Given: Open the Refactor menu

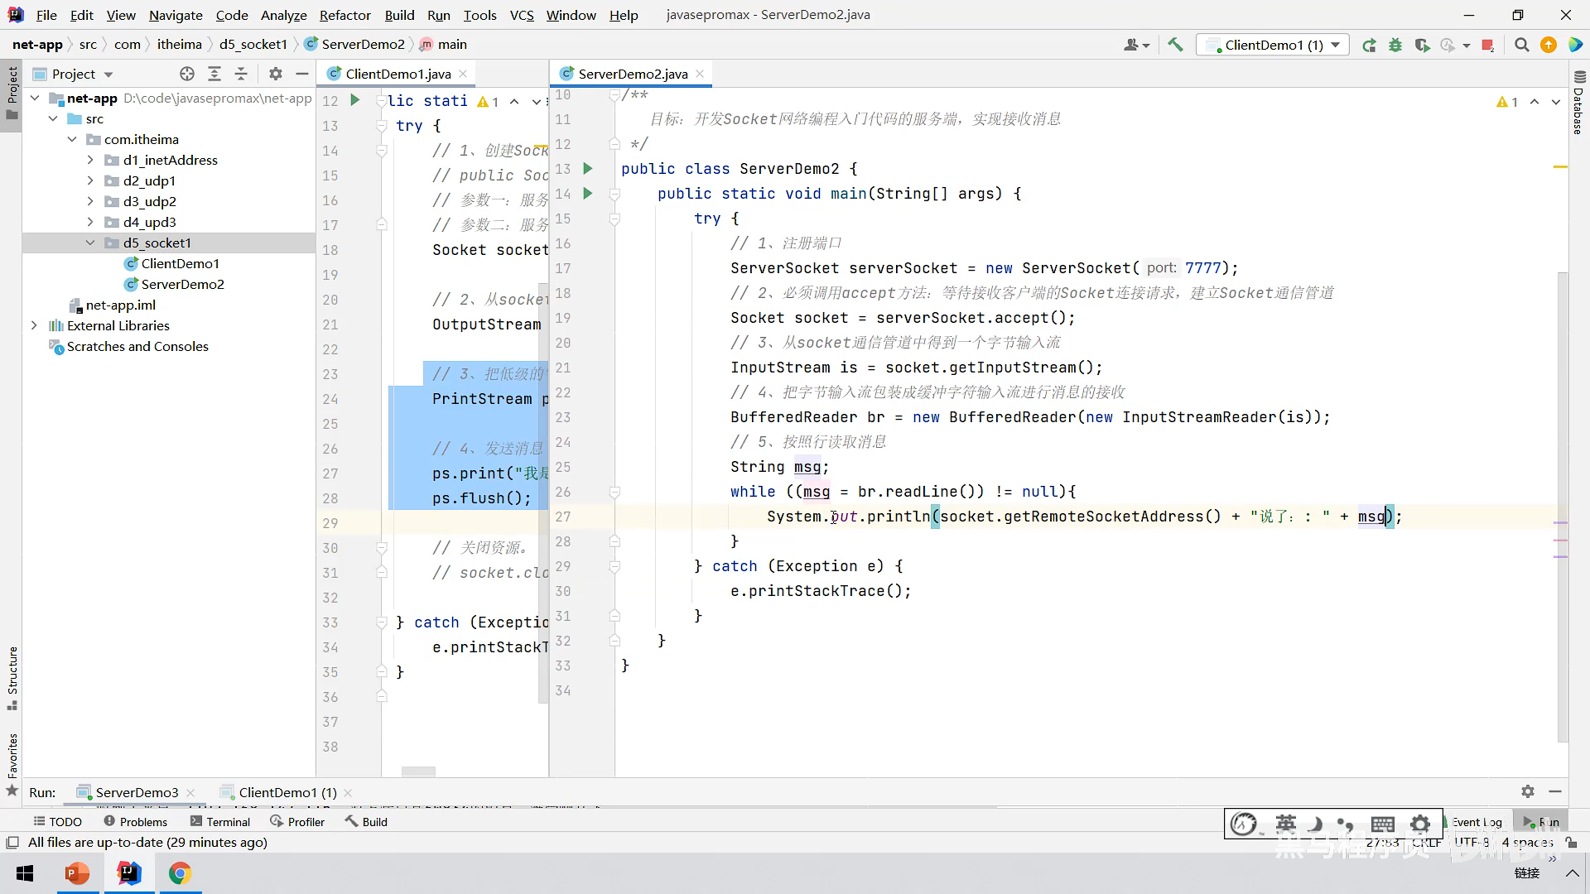Looking at the screenshot, I should [344, 15].
